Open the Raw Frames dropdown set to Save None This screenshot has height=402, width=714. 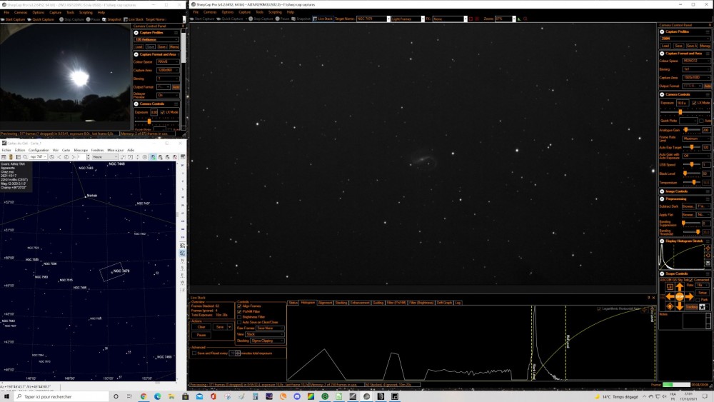click(270, 328)
